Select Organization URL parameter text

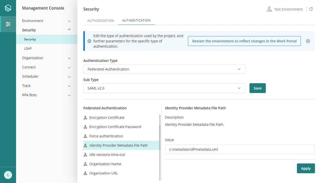click(104, 173)
